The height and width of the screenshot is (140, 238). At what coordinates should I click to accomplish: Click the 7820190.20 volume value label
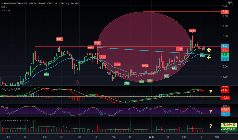pos(229,125)
